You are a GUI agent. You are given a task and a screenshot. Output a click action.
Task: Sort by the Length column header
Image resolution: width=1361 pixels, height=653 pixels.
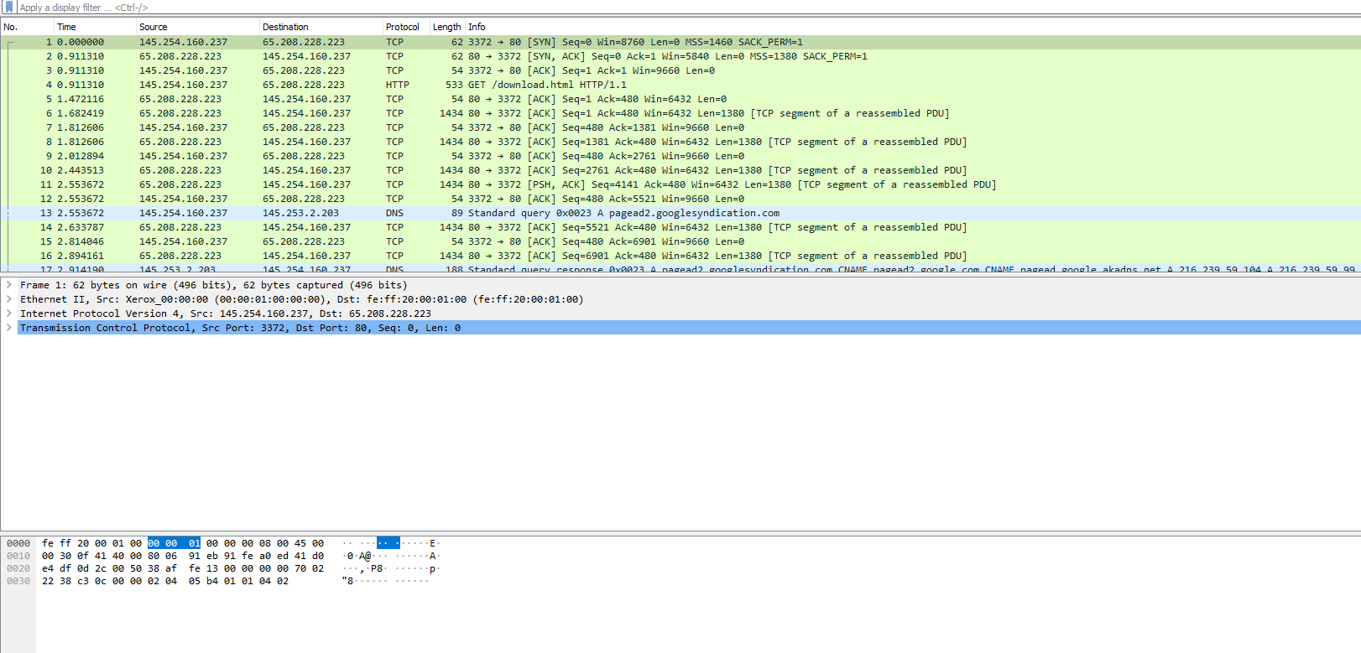pyautogui.click(x=447, y=27)
